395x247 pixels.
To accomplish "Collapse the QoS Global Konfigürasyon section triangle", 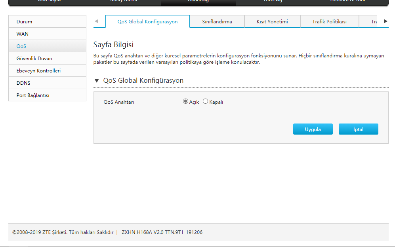I will point(97,81).
